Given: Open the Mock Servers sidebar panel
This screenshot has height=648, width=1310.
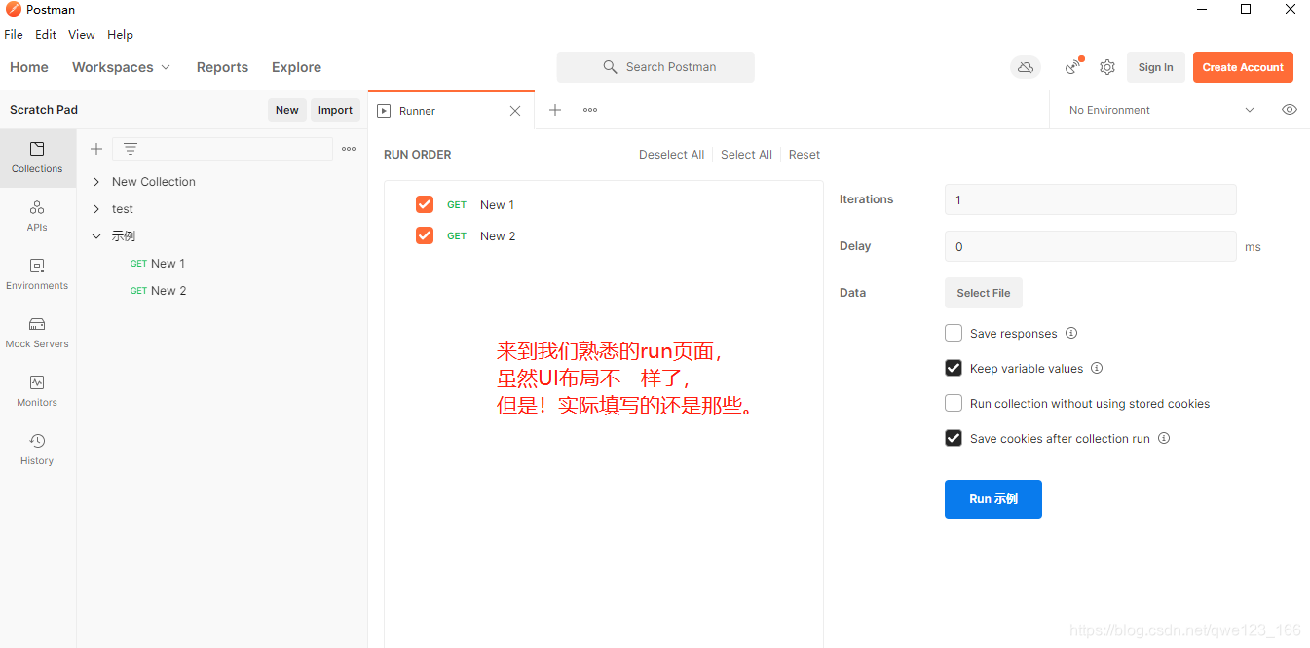Looking at the screenshot, I should point(37,333).
